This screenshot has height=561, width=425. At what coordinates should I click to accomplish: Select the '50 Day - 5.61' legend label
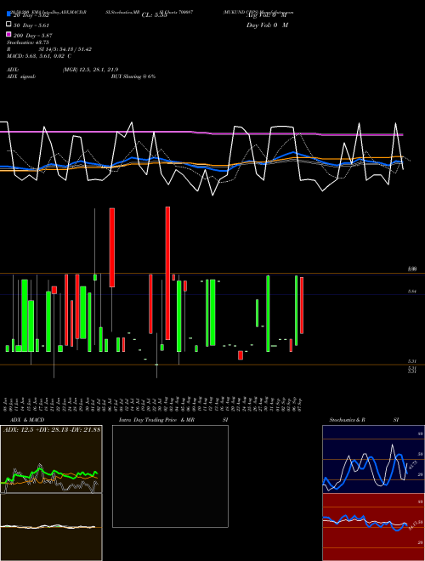coord(31,25)
